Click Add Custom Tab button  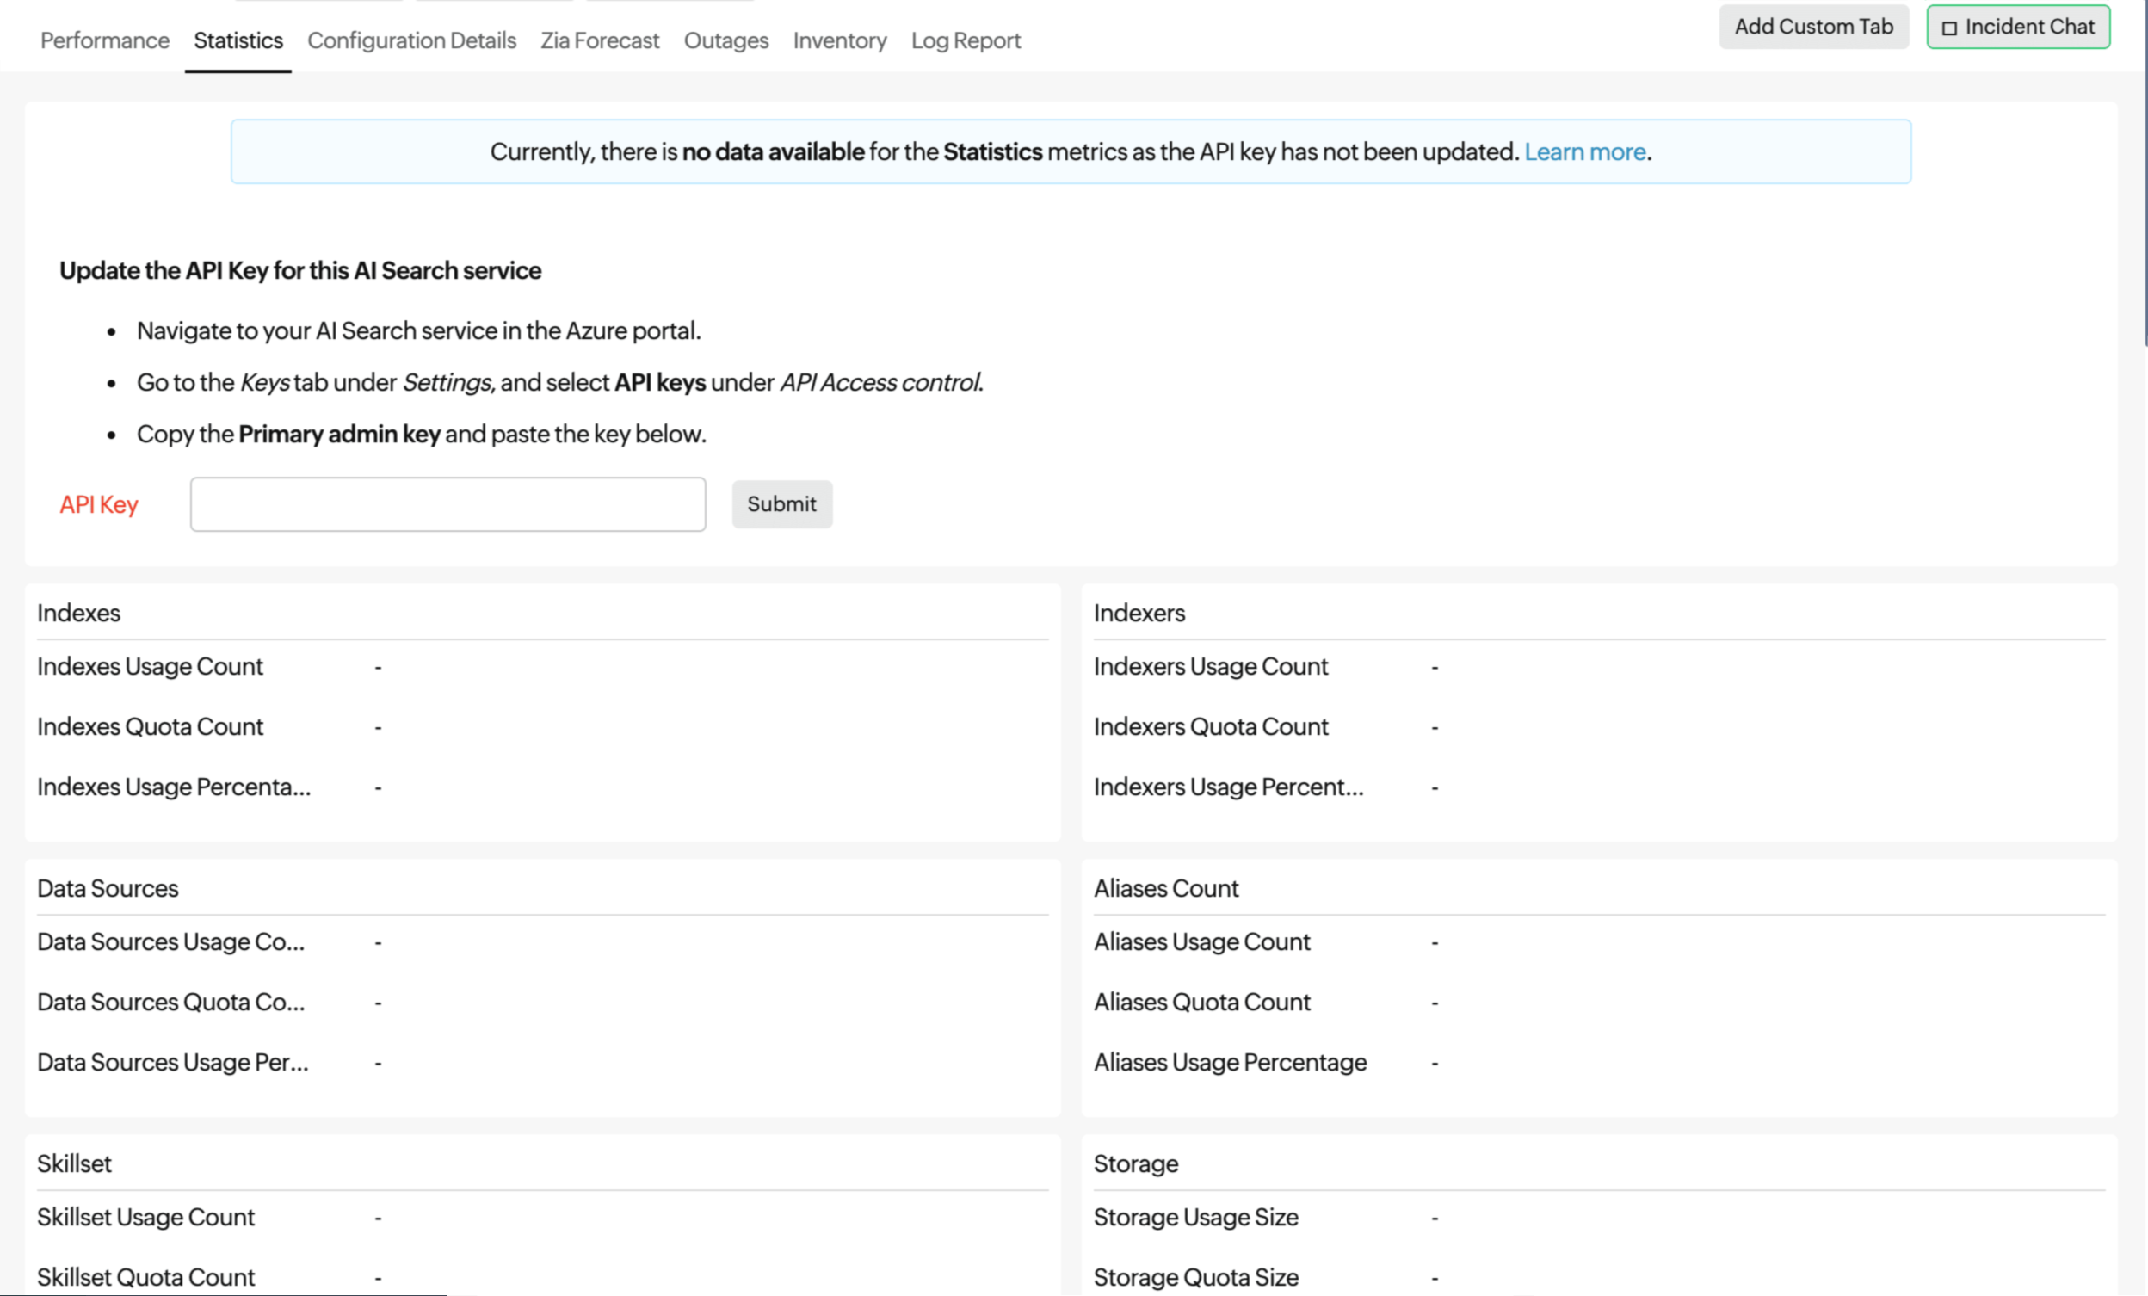pyautogui.click(x=1813, y=27)
